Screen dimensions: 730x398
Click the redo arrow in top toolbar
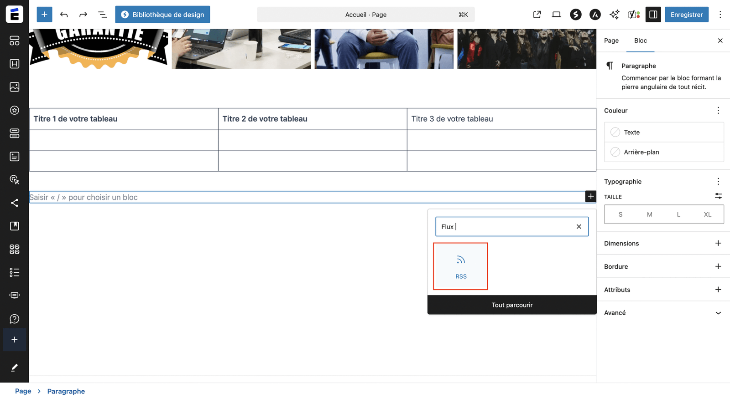pyautogui.click(x=83, y=15)
